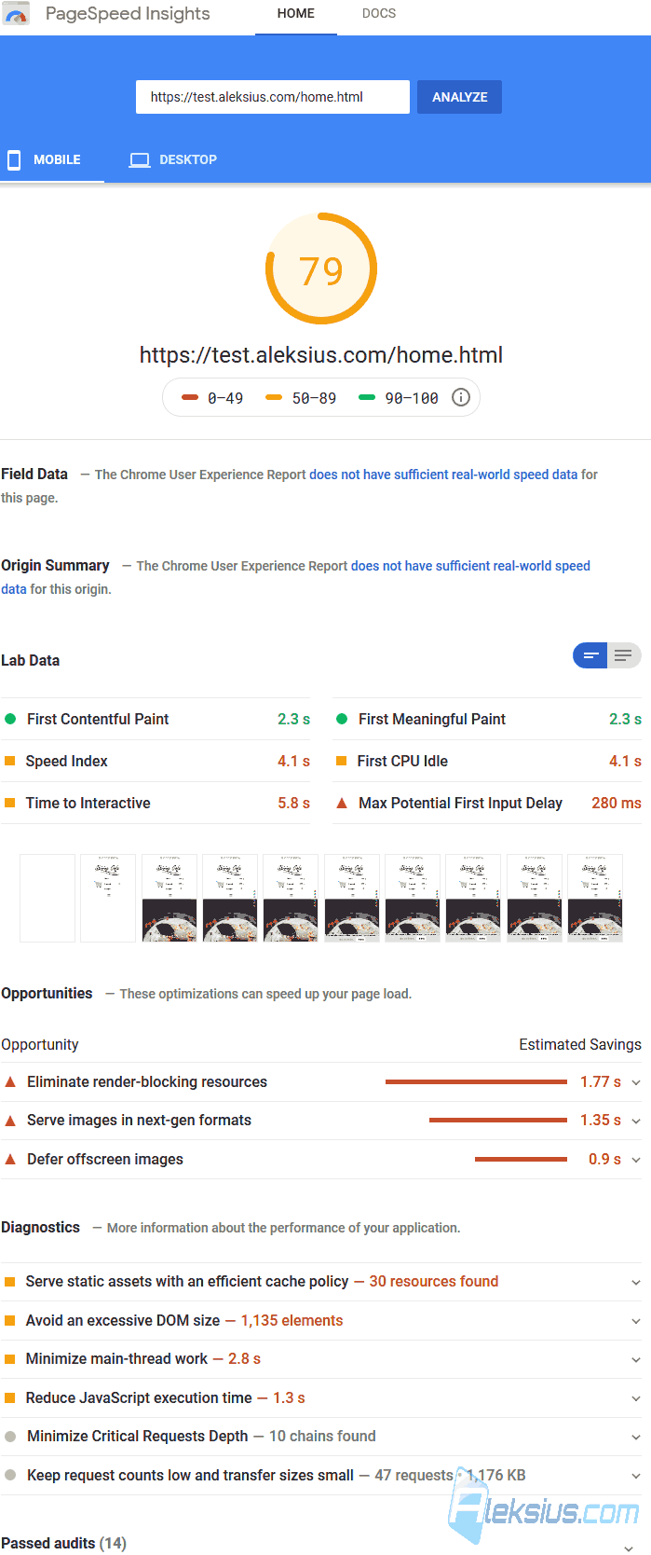Switch Lab Data to expanded list view toggle
The image size is (651, 1555).
pyautogui.click(x=624, y=655)
